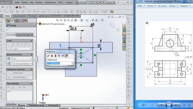Click the primary value field 29.23594394мм

(21, 78)
